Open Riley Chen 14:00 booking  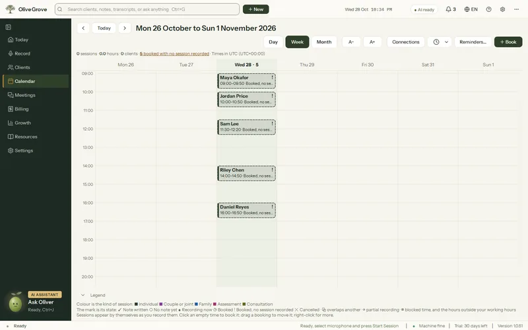coord(246,174)
